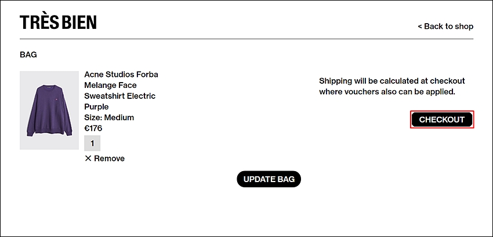
Task: Click the BAG heading
Action: tap(28, 54)
